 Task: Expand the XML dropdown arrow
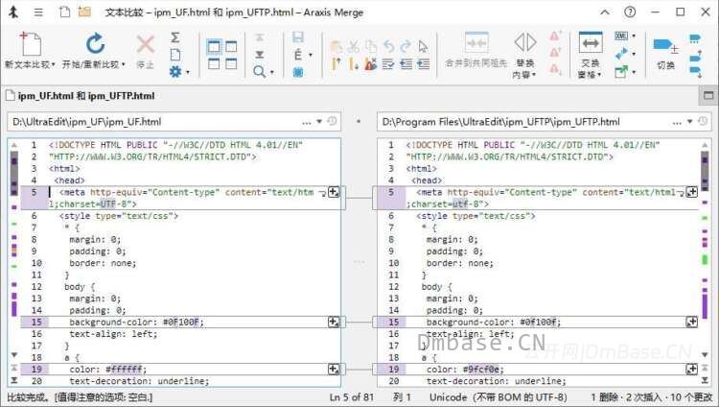(x=634, y=36)
